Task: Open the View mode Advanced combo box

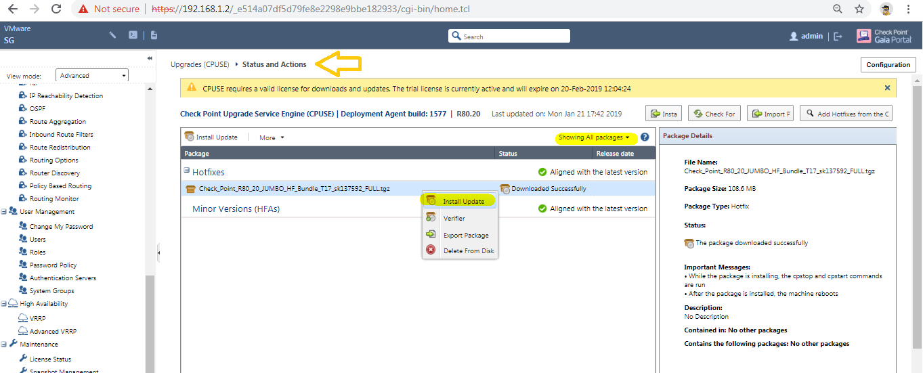Action: point(91,76)
